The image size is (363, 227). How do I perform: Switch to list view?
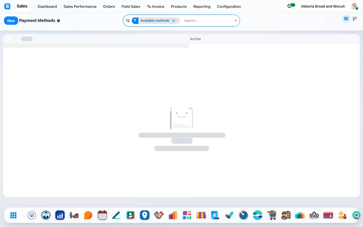click(346, 19)
